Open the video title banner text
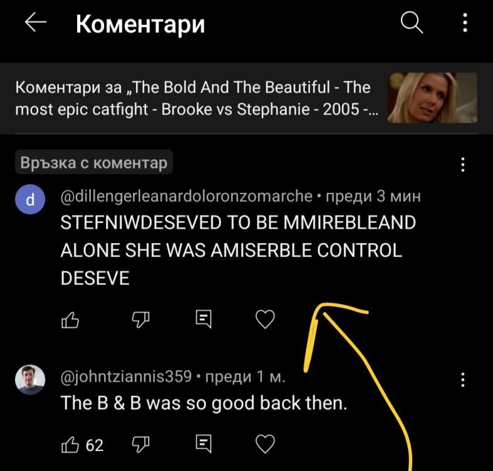The image size is (493, 471). 192,99
